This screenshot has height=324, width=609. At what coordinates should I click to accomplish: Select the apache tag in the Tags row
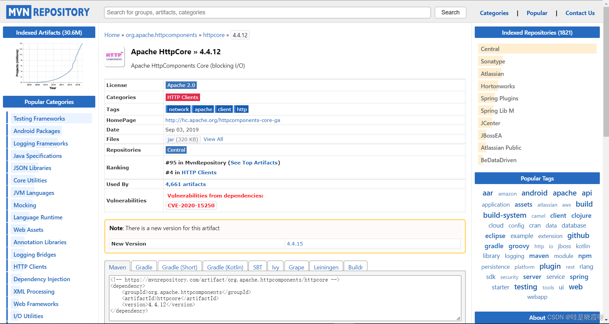(x=203, y=109)
